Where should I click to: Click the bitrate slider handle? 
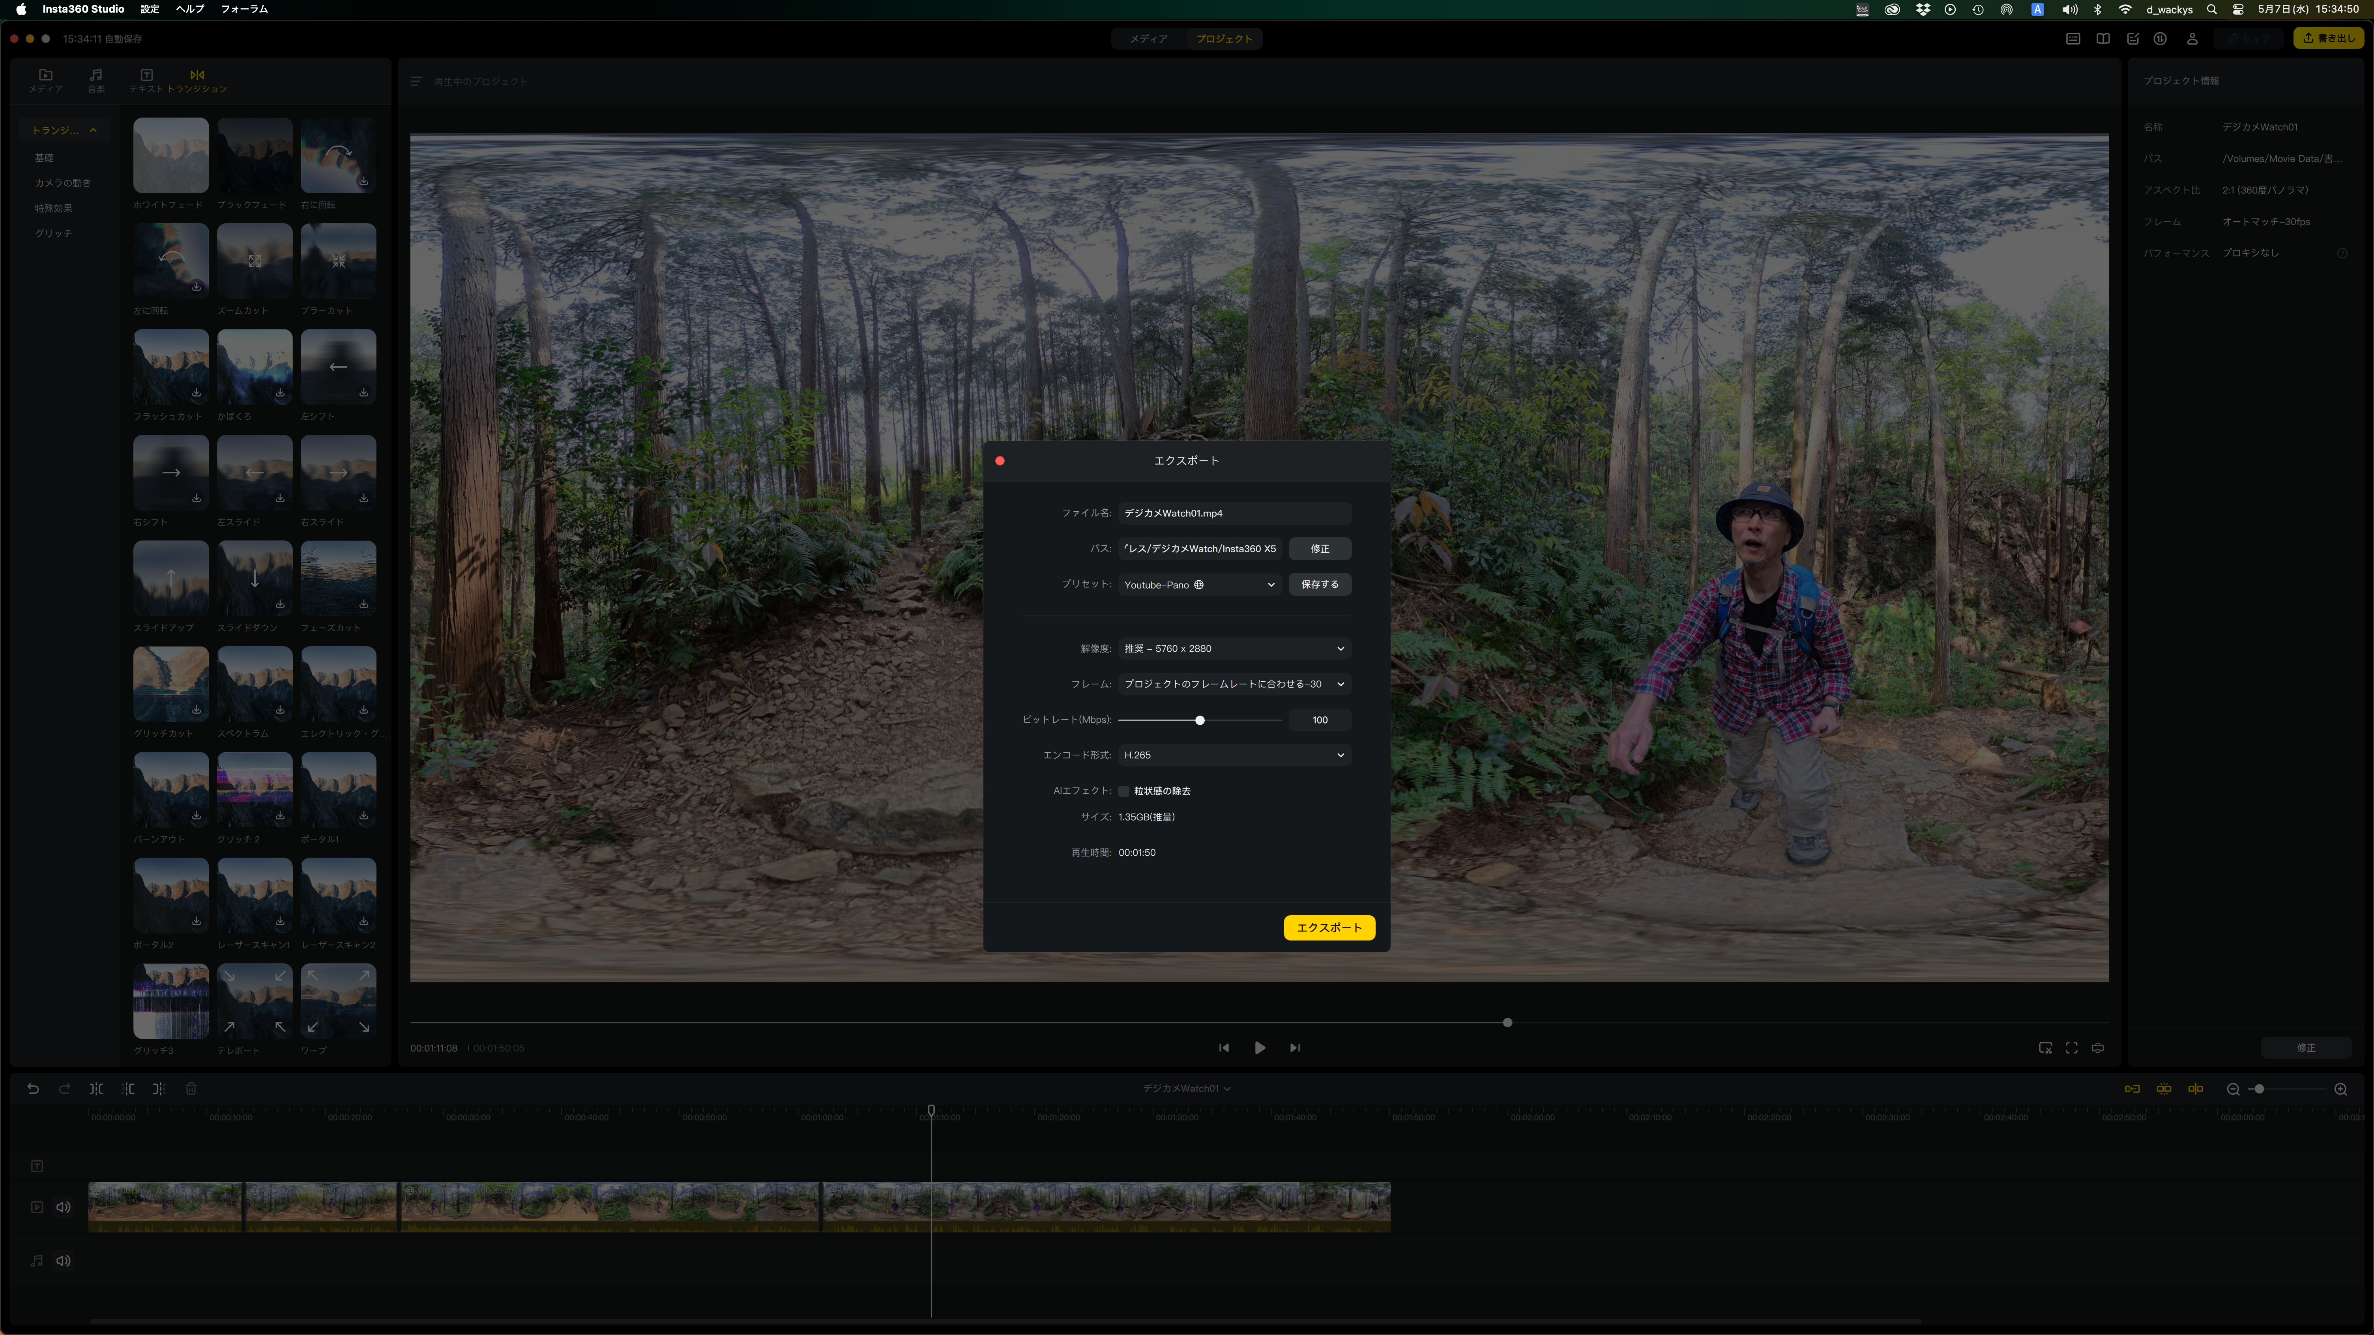point(1200,720)
